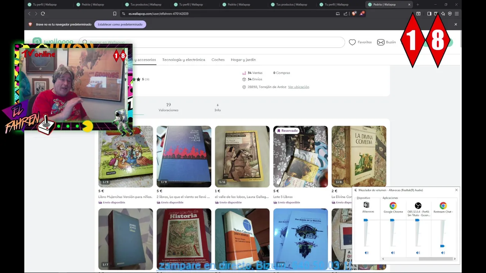This screenshot has height=273, width=486.
Task: Click the Buscar en Wallapop search field
Action: (x=212, y=42)
